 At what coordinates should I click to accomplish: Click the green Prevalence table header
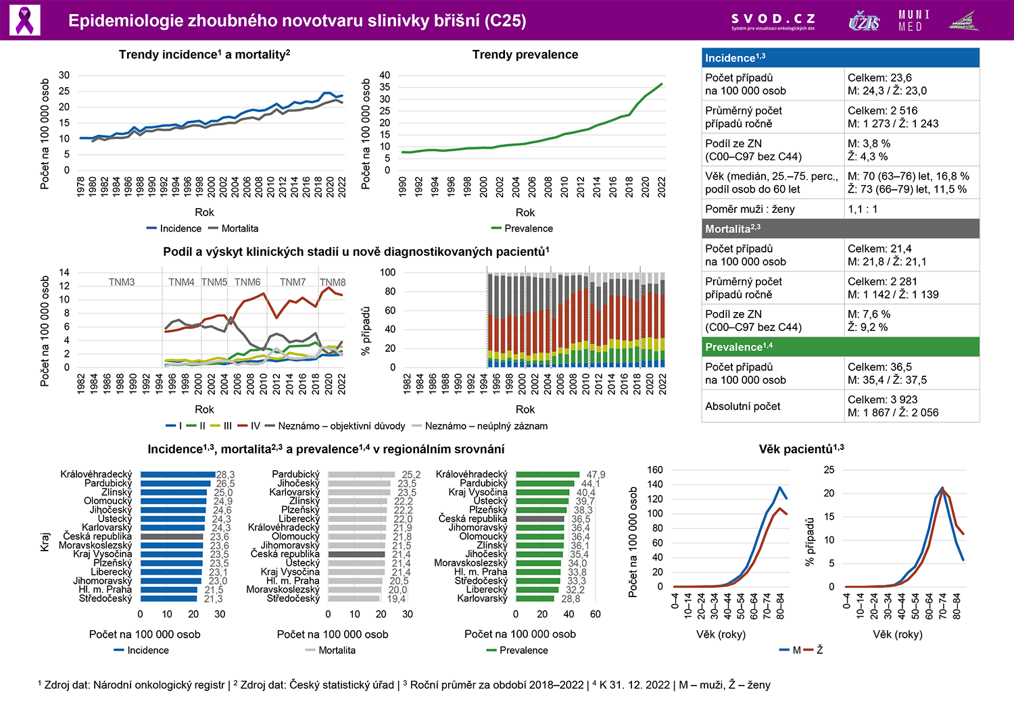point(840,347)
